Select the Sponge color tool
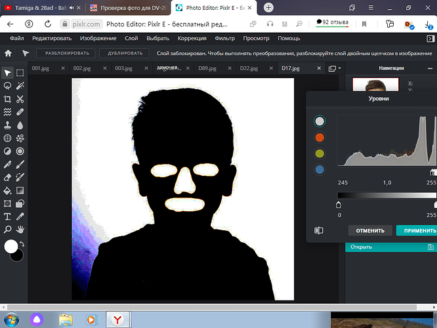 [20, 152]
